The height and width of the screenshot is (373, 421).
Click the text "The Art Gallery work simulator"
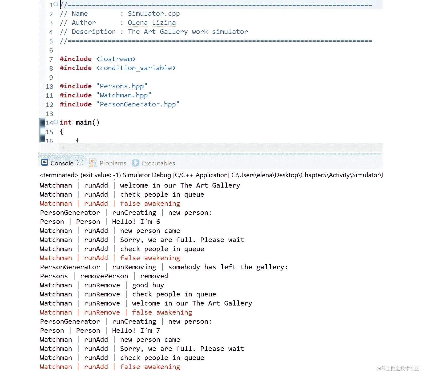[x=188, y=32]
